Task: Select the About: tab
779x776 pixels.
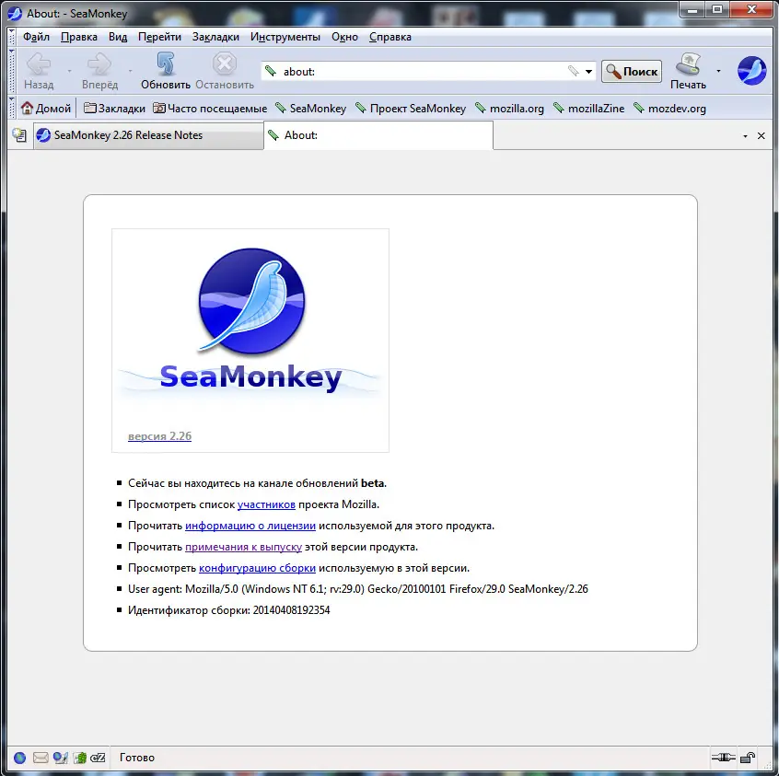Action: point(378,135)
